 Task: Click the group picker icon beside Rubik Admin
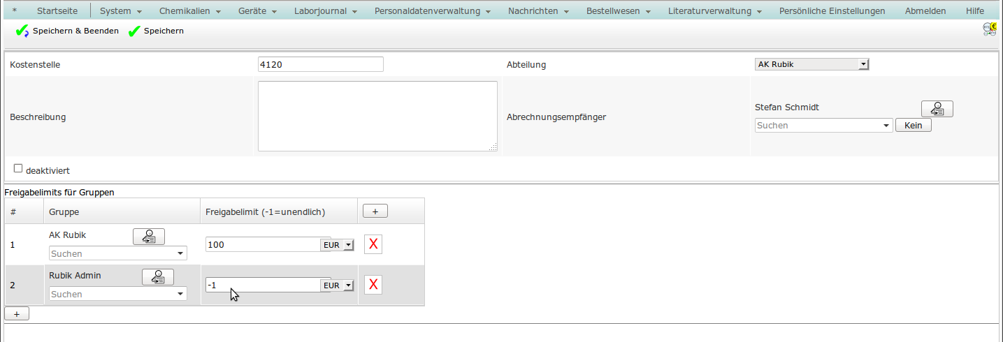(x=158, y=277)
